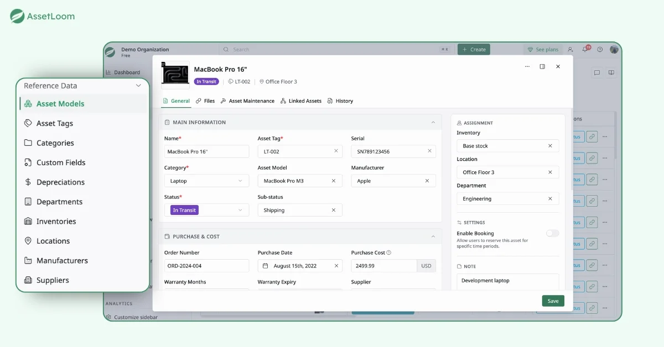
Task: Open the Status In Transit dropdown
Action: (206, 210)
